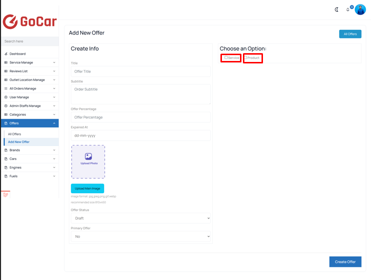Viewport: 371px width, 280px height.
Task: Expand the All Orders Manage chevron
Action: point(54,88)
